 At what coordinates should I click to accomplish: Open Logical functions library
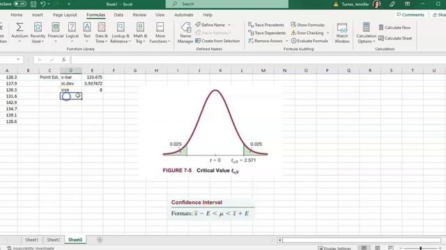[72, 33]
